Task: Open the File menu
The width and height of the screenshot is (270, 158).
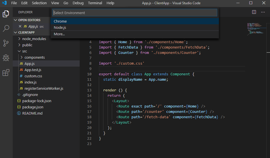Action: click(14, 3)
